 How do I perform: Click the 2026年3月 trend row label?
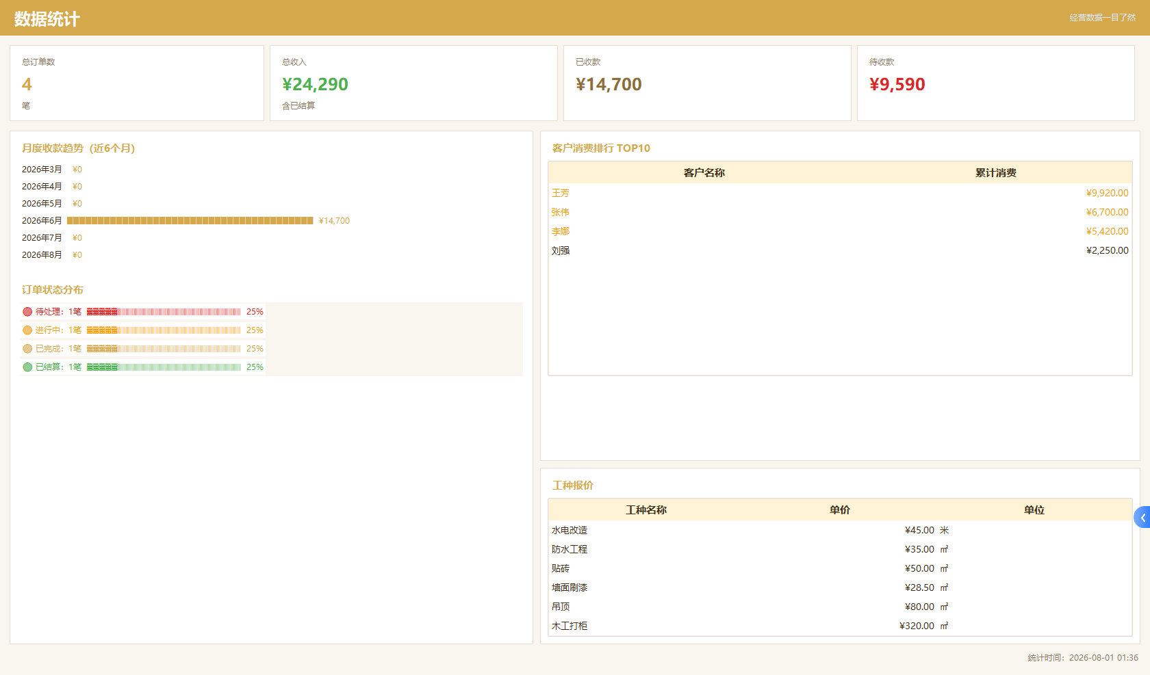point(42,170)
